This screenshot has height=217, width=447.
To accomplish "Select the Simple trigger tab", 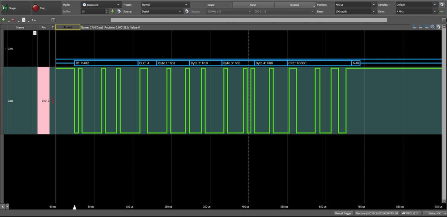I will (x=211, y=5).
